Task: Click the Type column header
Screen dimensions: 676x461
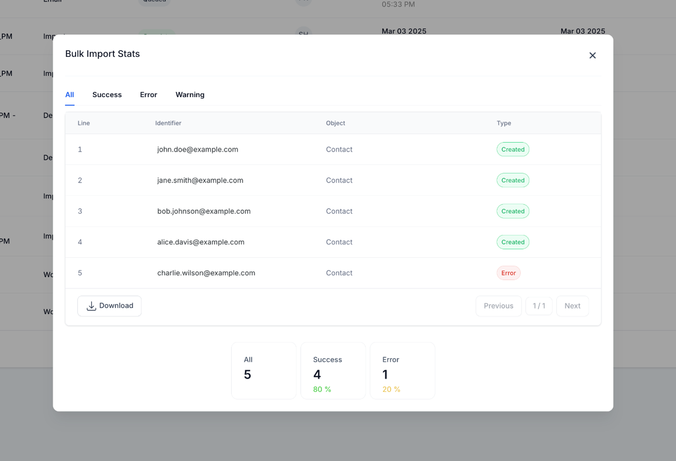Action: 504,123
